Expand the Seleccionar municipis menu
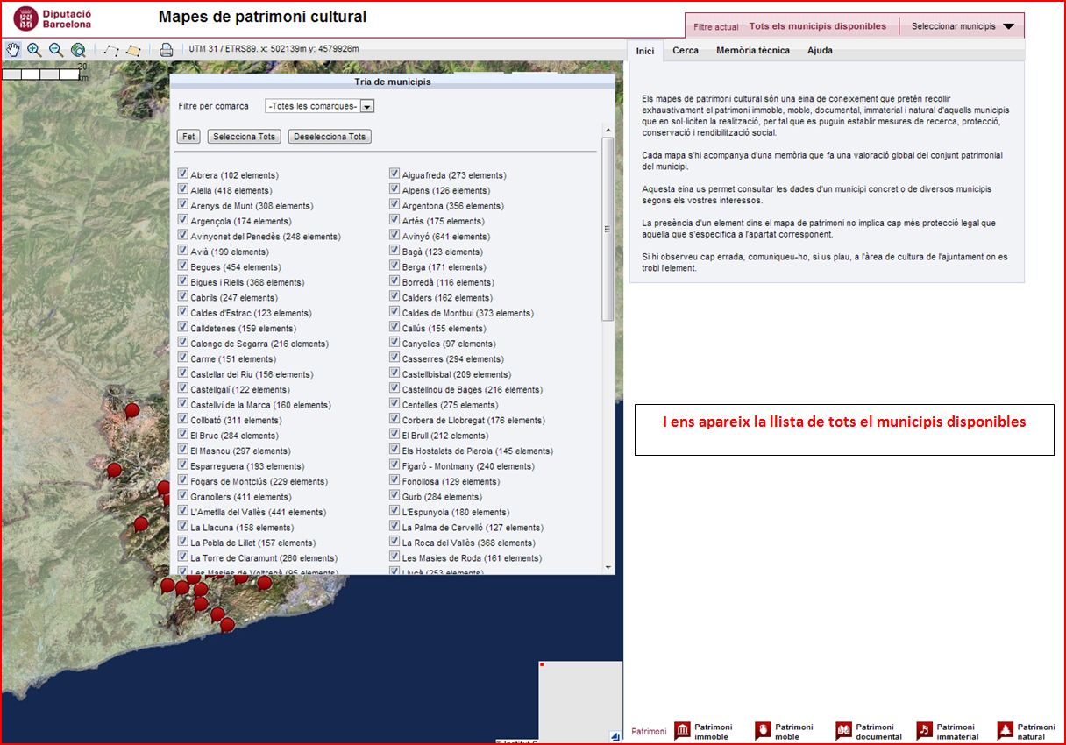The image size is (1066, 745). 963,26
